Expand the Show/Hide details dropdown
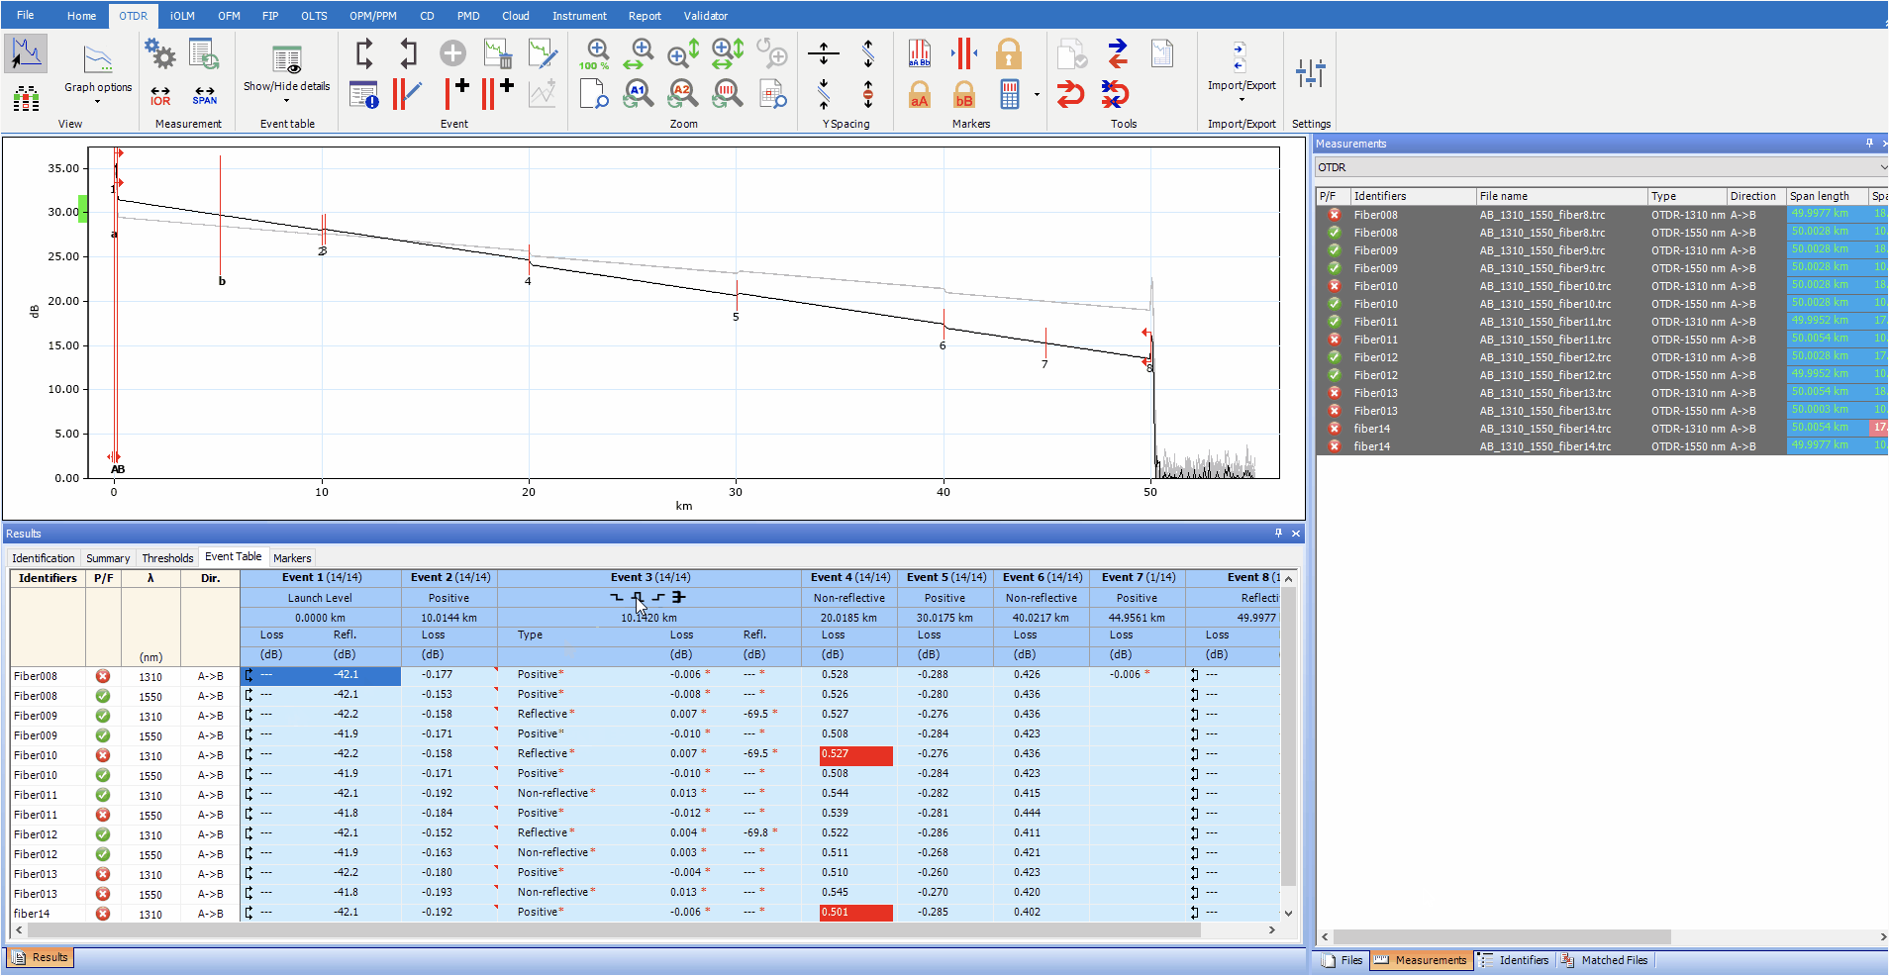Screen dimensions: 1889x976 [x=287, y=73]
